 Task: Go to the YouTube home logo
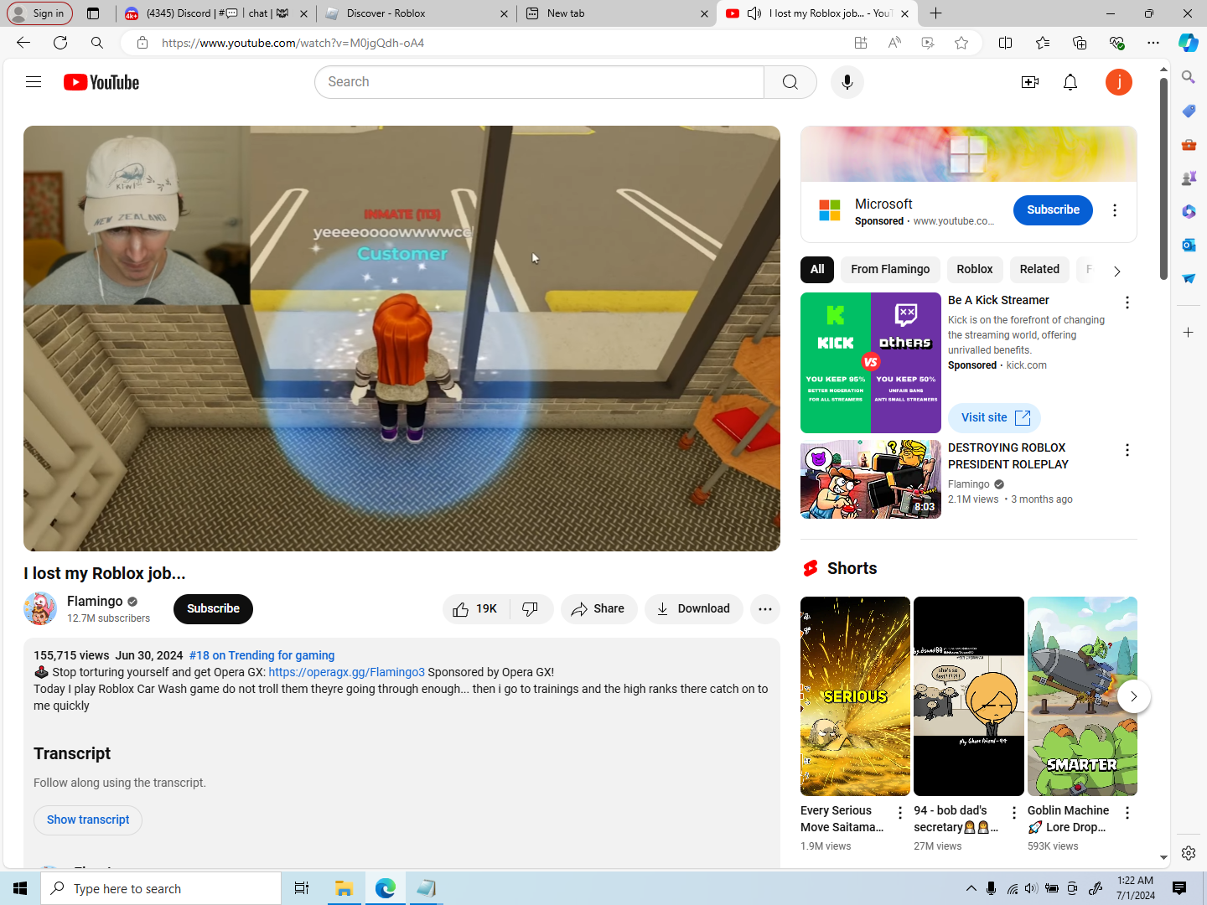(101, 82)
